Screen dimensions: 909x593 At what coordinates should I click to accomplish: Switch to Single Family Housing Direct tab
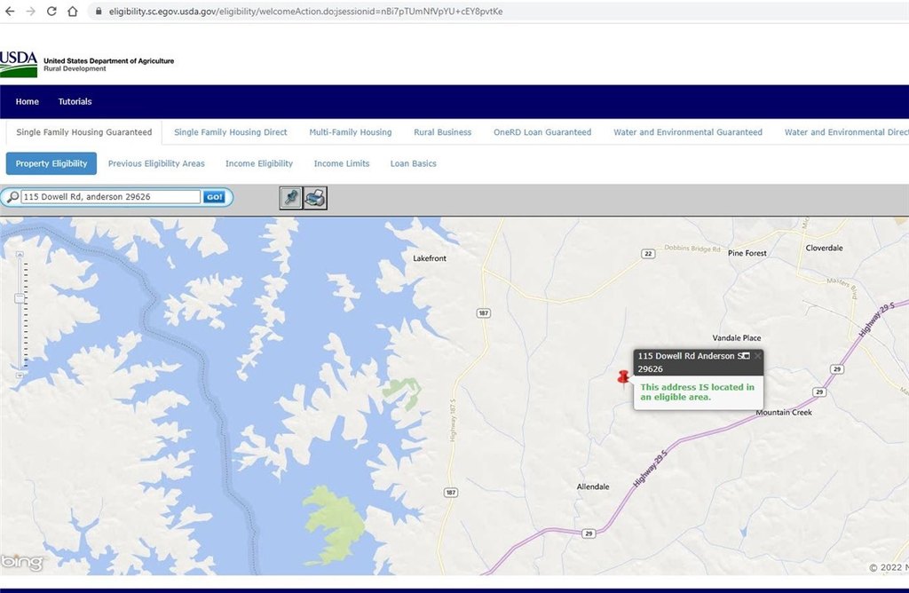(231, 132)
